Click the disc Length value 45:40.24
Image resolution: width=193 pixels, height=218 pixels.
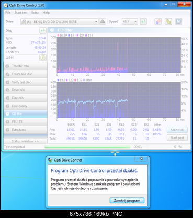coord(40,48)
